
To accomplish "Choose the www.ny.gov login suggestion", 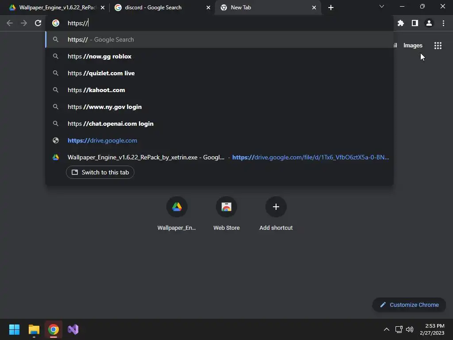I will tap(219, 107).
